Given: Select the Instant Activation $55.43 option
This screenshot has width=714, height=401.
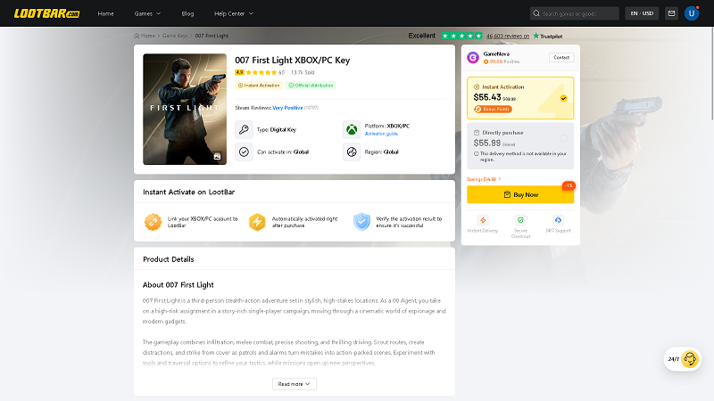Looking at the screenshot, I should click(520, 98).
